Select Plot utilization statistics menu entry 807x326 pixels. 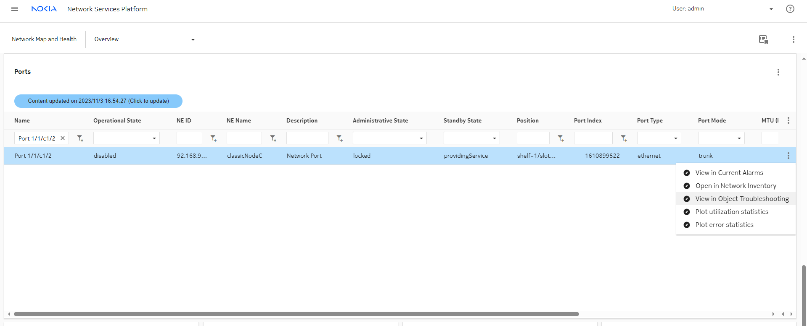click(731, 212)
